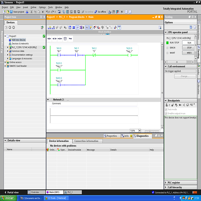Click the Print icon in main toolbar
This screenshot has width=201, height=201.
click(27, 12)
